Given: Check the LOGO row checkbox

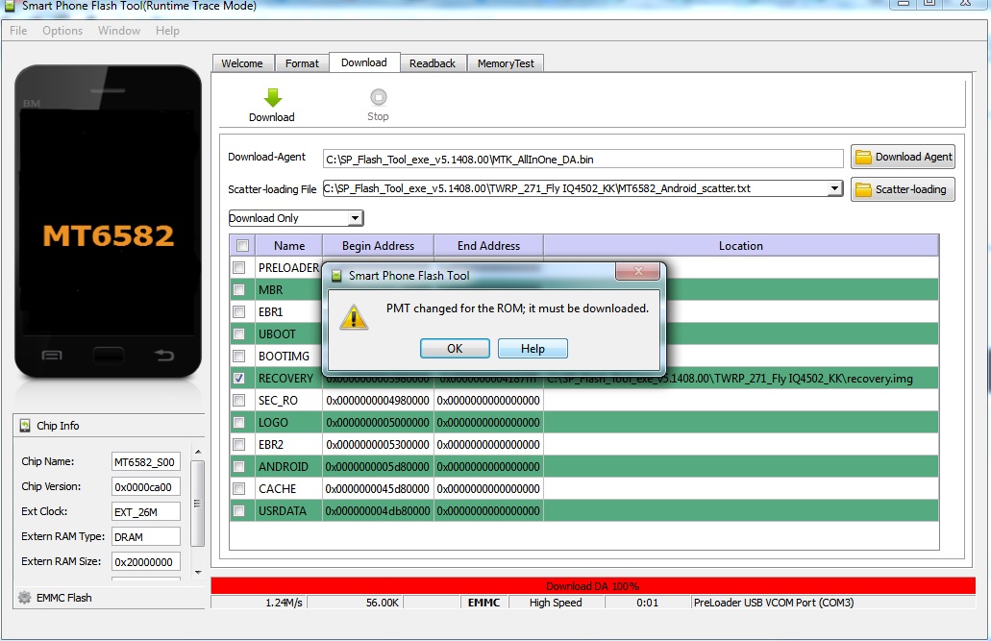Looking at the screenshot, I should point(239,422).
